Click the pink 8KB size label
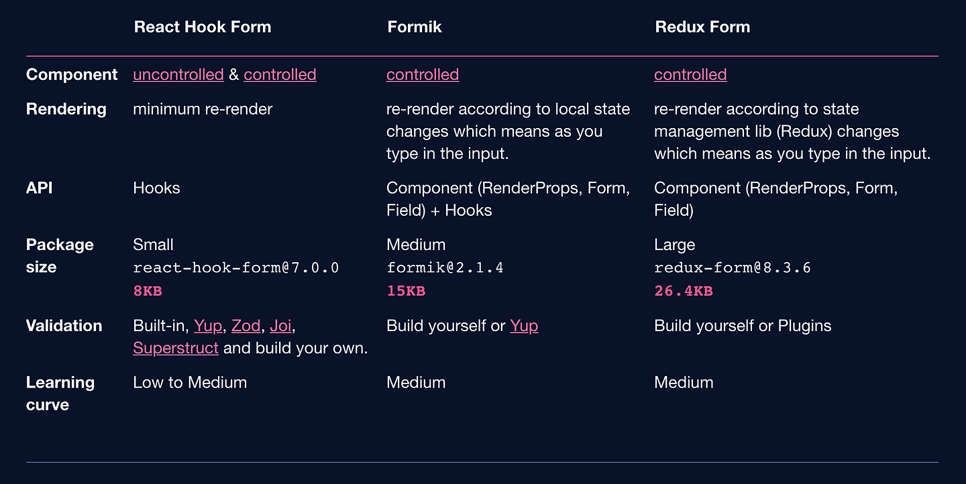The height and width of the screenshot is (484, 966). click(148, 291)
